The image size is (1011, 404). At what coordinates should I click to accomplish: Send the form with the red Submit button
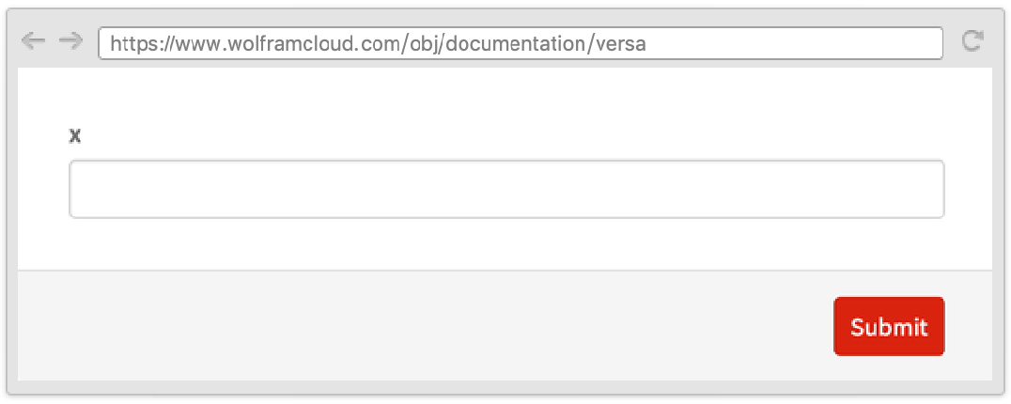point(889,326)
